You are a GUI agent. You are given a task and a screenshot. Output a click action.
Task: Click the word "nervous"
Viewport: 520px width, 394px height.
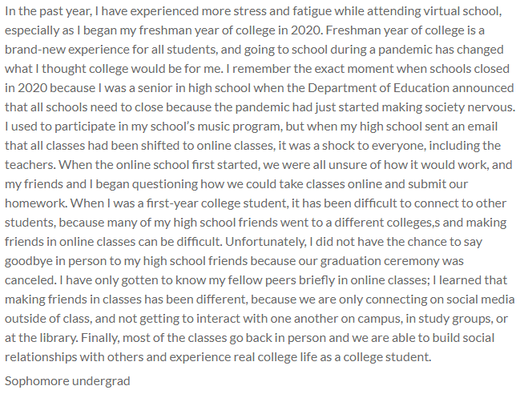(489, 107)
